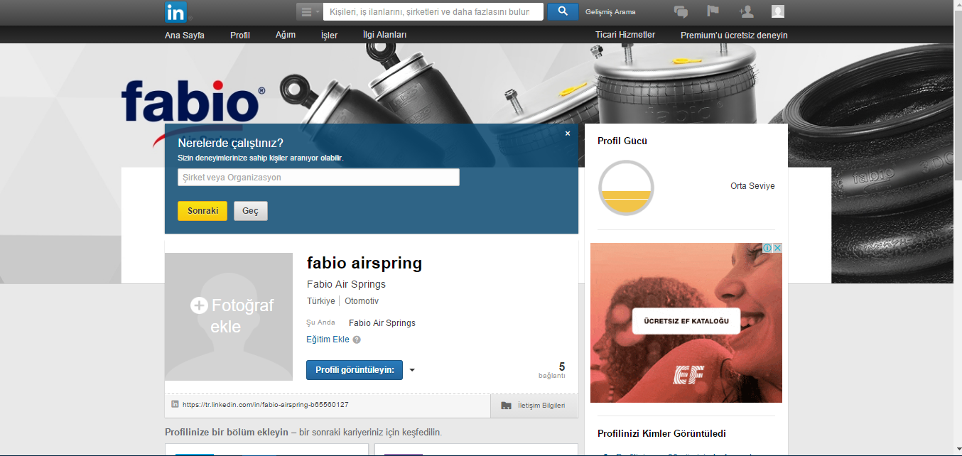Open the notifications flag icon
The image size is (962, 456).
[713, 11]
